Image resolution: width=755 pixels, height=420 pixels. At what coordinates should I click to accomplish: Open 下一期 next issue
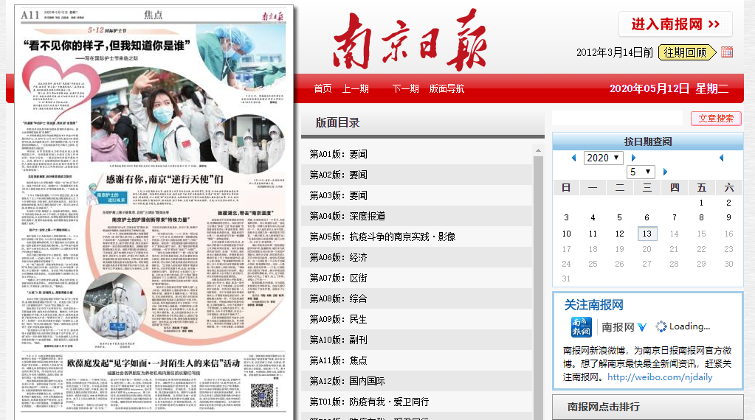[405, 88]
